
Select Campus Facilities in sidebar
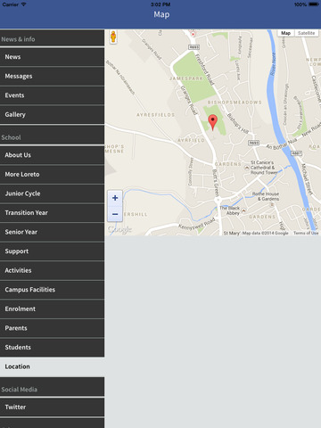click(x=52, y=290)
